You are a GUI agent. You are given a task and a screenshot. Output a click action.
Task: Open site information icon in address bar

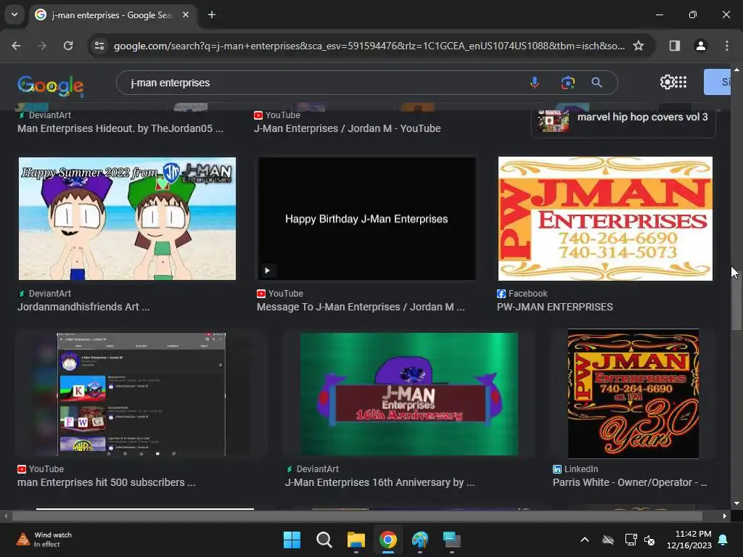click(99, 46)
